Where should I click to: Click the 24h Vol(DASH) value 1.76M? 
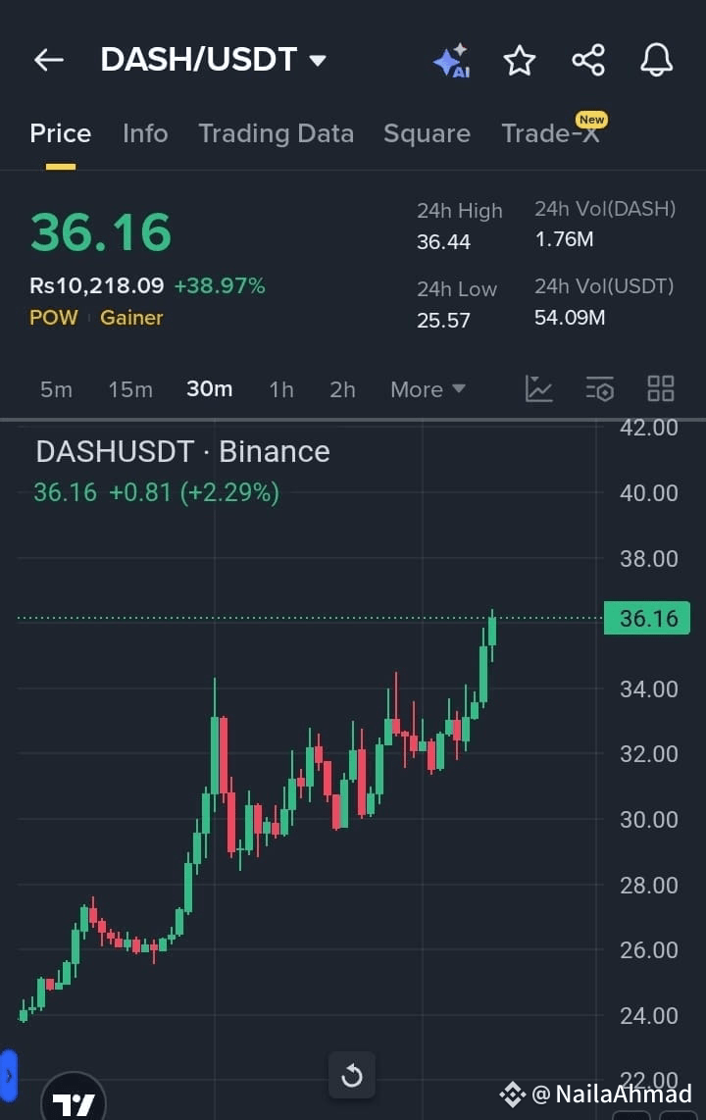564,239
